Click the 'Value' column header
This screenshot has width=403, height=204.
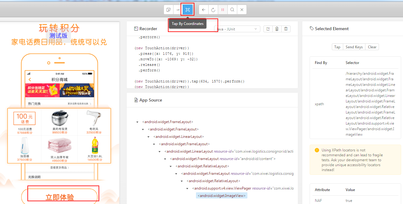pos(350,190)
